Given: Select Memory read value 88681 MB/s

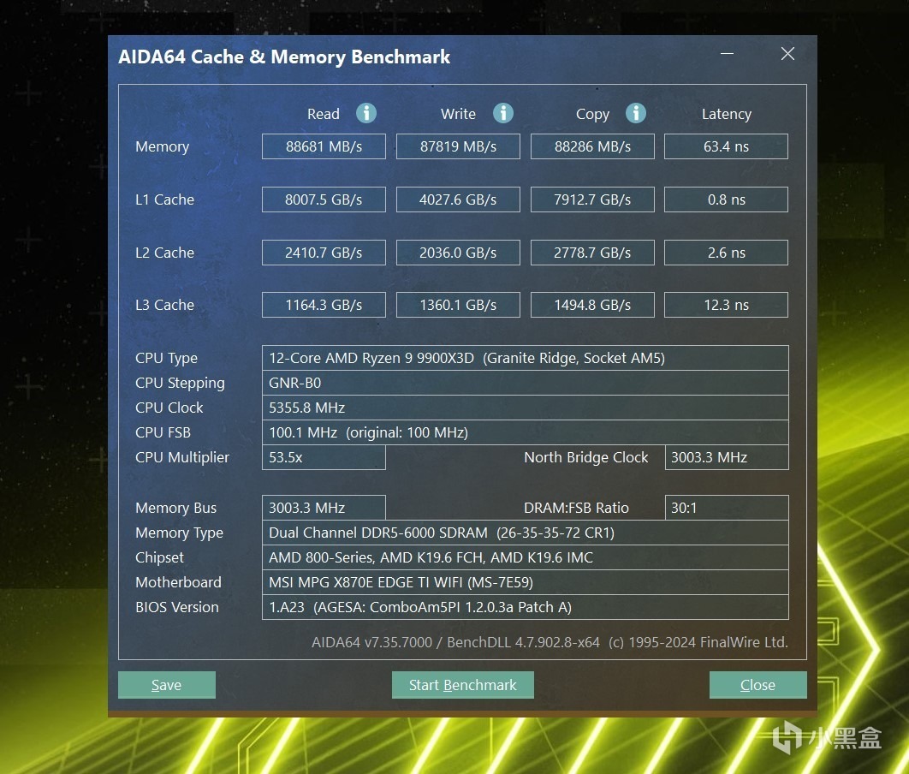Looking at the screenshot, I should coord(324,146).
